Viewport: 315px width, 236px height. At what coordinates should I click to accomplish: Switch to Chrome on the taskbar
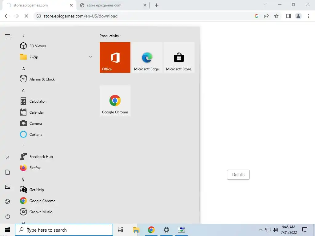click(151, 230)
